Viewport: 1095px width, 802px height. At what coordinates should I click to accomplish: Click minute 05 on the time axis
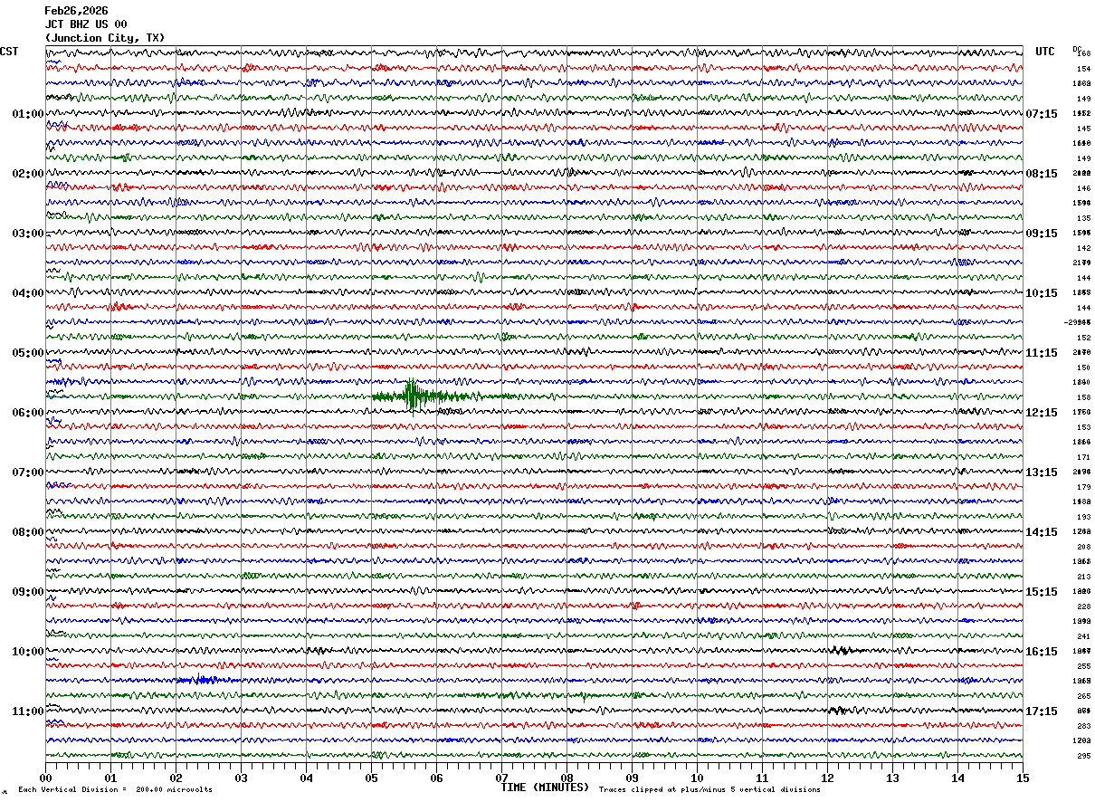pos(371,778)
